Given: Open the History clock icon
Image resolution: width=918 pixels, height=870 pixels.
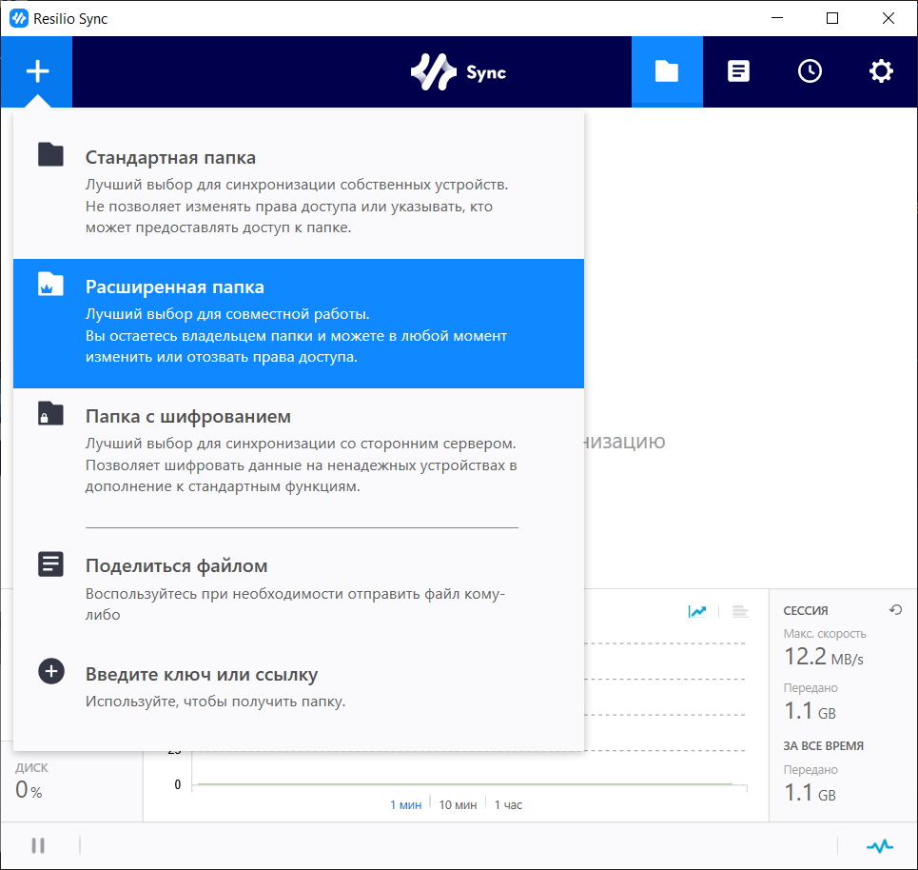Looking at the screenshot, I should coord(810,71).
